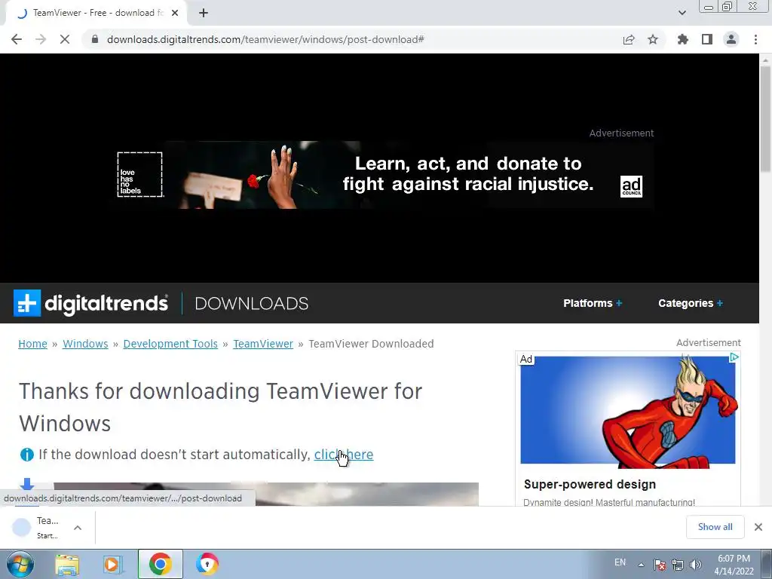Screen dimensions: 772x579
Task: Close the downloads bar
Action: coord(758,527)
